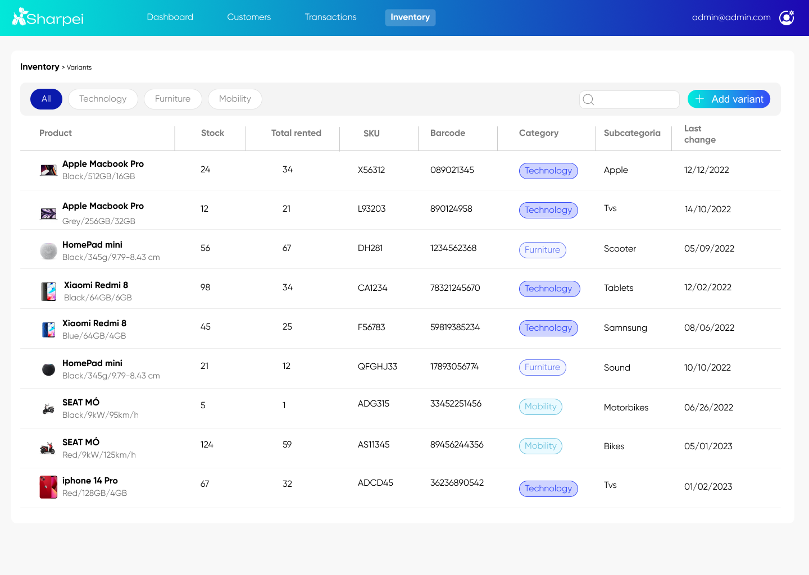Viewport: 809px width, 575px height.
Task: Select barcode 78321245670
Action: coord(455,288)
